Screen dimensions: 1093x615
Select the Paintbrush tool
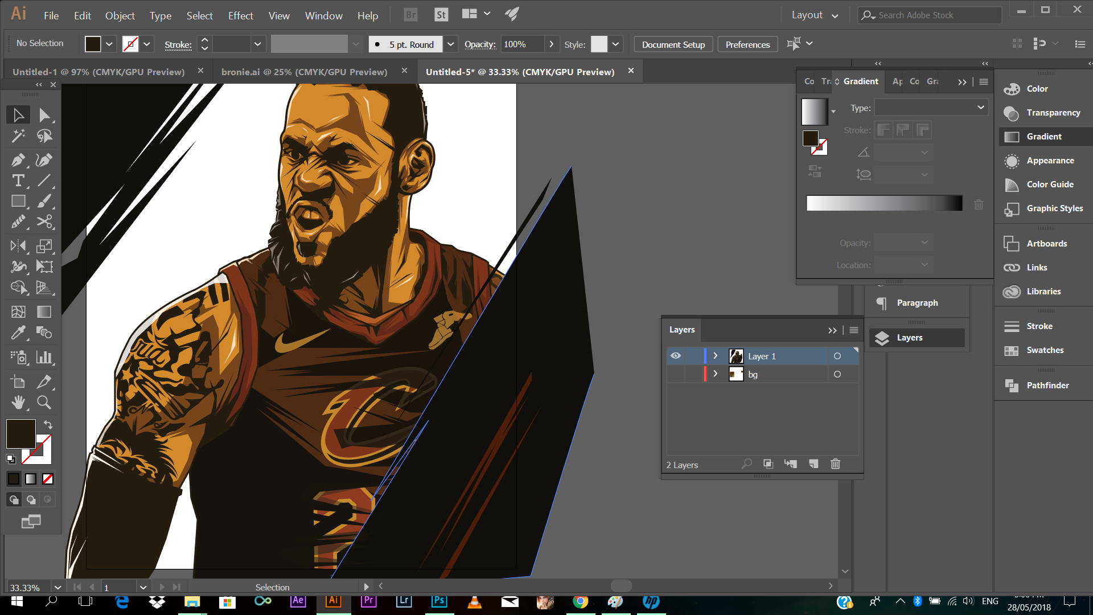(44, 201)
